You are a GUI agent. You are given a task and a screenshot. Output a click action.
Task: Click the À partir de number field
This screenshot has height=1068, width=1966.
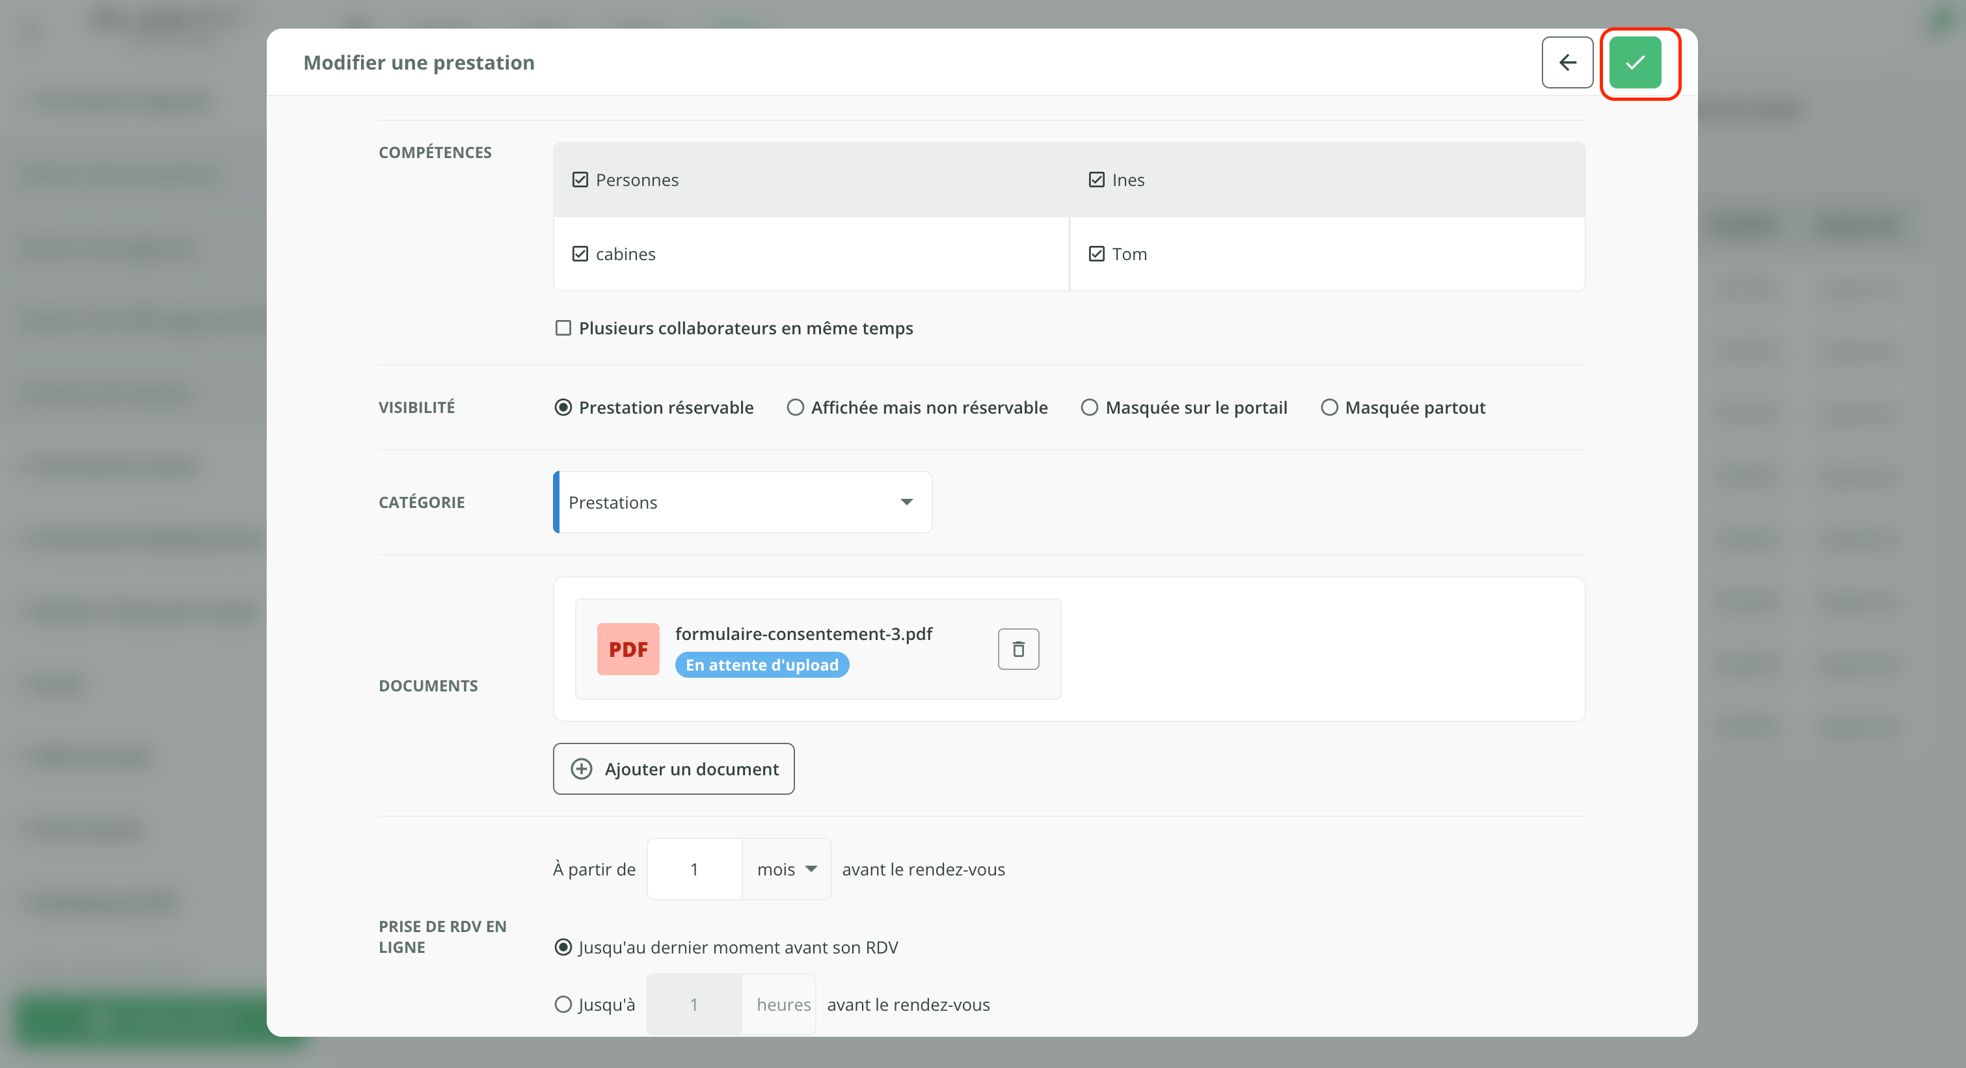693,870
